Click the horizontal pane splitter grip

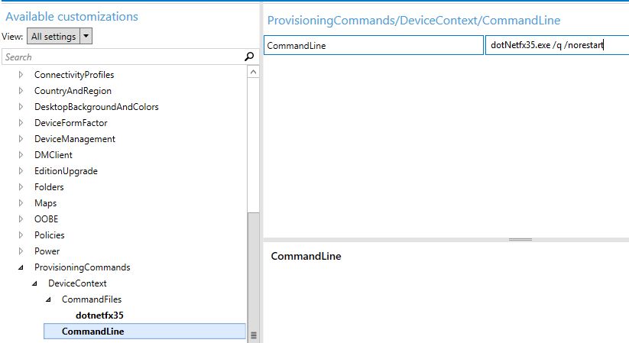[x=520, y=240]
